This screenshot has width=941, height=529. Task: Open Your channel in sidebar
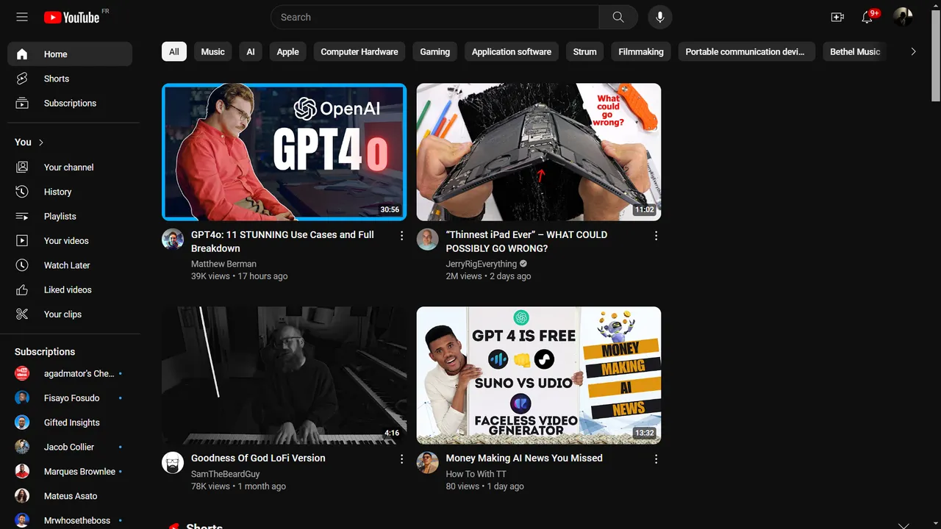pyautogui.click(x=70, y=167)
